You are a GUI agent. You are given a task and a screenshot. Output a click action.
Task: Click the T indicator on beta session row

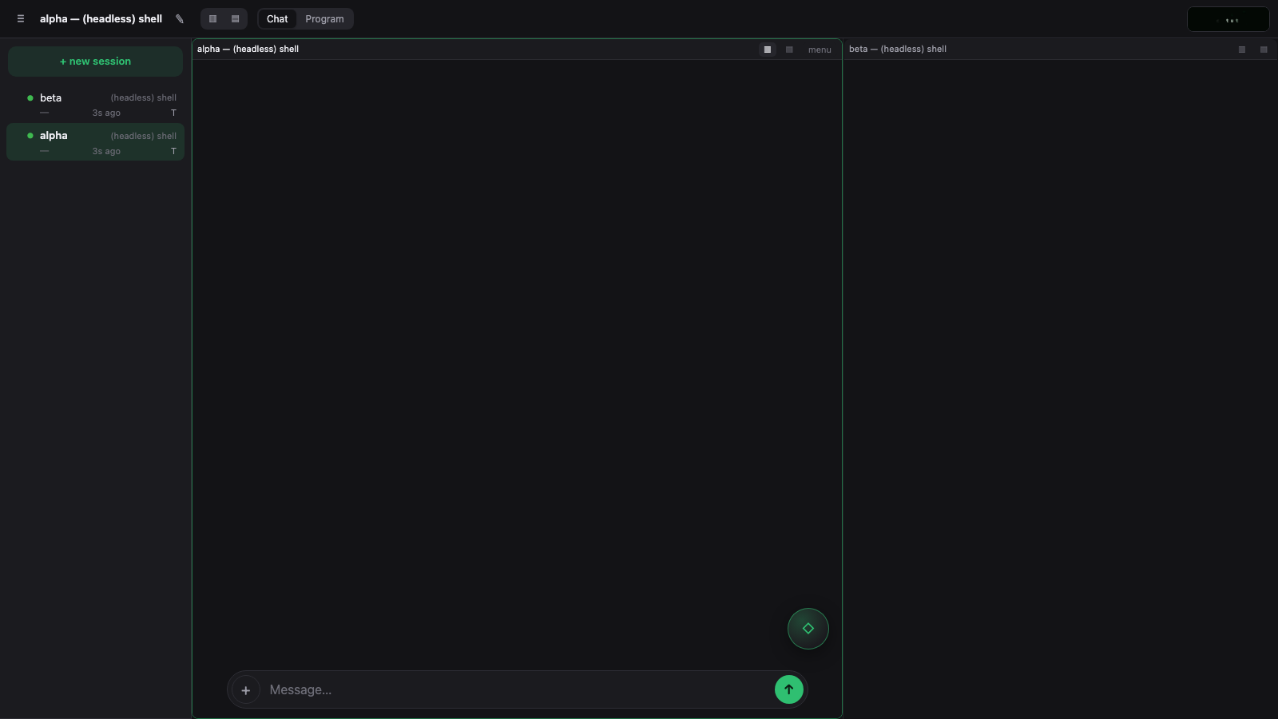click(173, 113)
